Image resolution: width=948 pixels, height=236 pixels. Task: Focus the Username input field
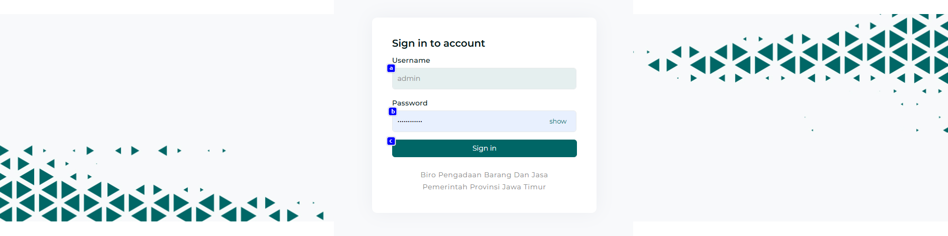click(484, 79)
